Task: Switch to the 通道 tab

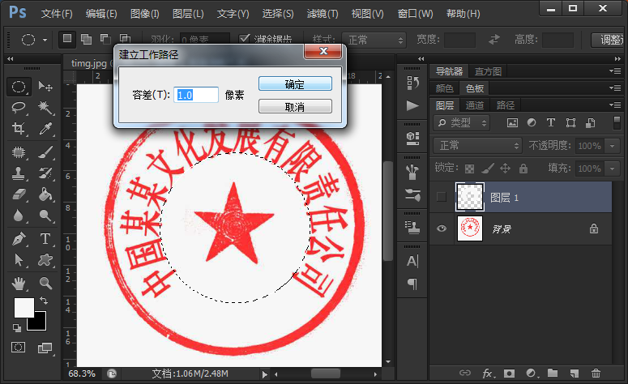Action: click(x=475, y=105)
